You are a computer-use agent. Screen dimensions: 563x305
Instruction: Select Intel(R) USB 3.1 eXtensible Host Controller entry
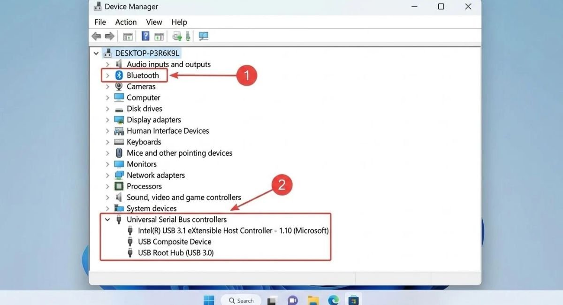click(233, 231)
